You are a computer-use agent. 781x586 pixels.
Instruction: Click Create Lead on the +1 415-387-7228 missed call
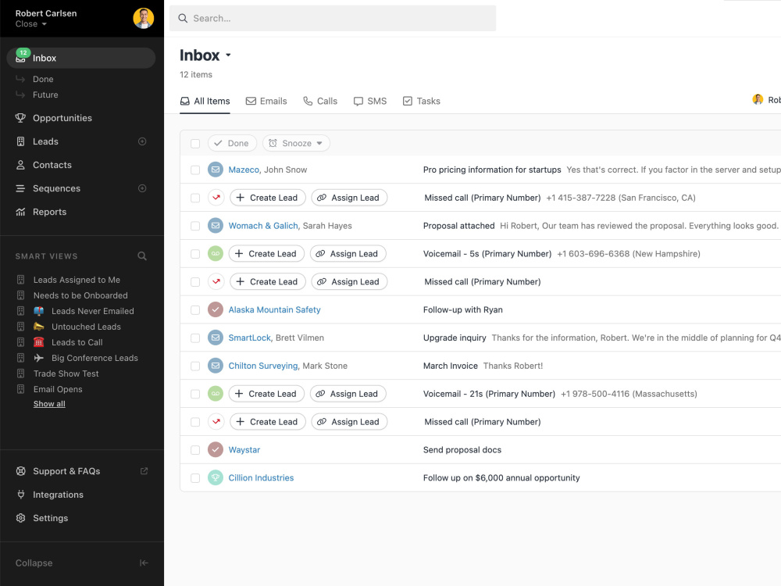coord(267,198)
